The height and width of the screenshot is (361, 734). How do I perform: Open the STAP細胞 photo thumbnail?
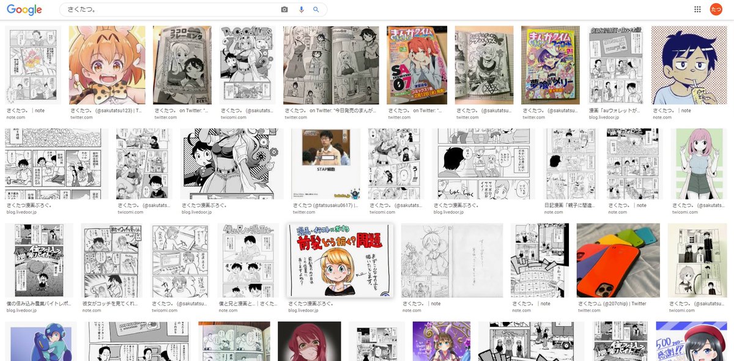pyautogui.click(x=326, y=164)
